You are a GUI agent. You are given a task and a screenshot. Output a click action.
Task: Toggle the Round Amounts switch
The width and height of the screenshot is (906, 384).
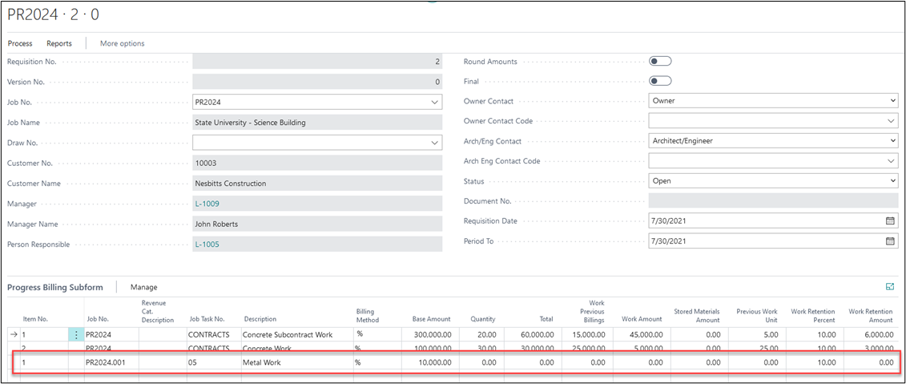pos(660,61)
